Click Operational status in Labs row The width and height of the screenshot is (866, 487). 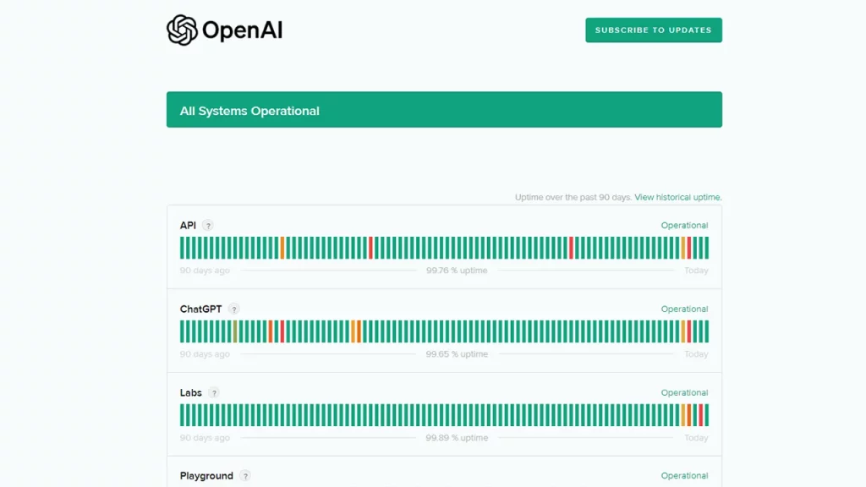click(684, 392)
